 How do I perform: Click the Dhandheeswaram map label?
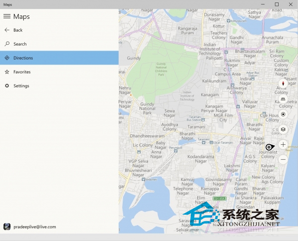point(148,136)
